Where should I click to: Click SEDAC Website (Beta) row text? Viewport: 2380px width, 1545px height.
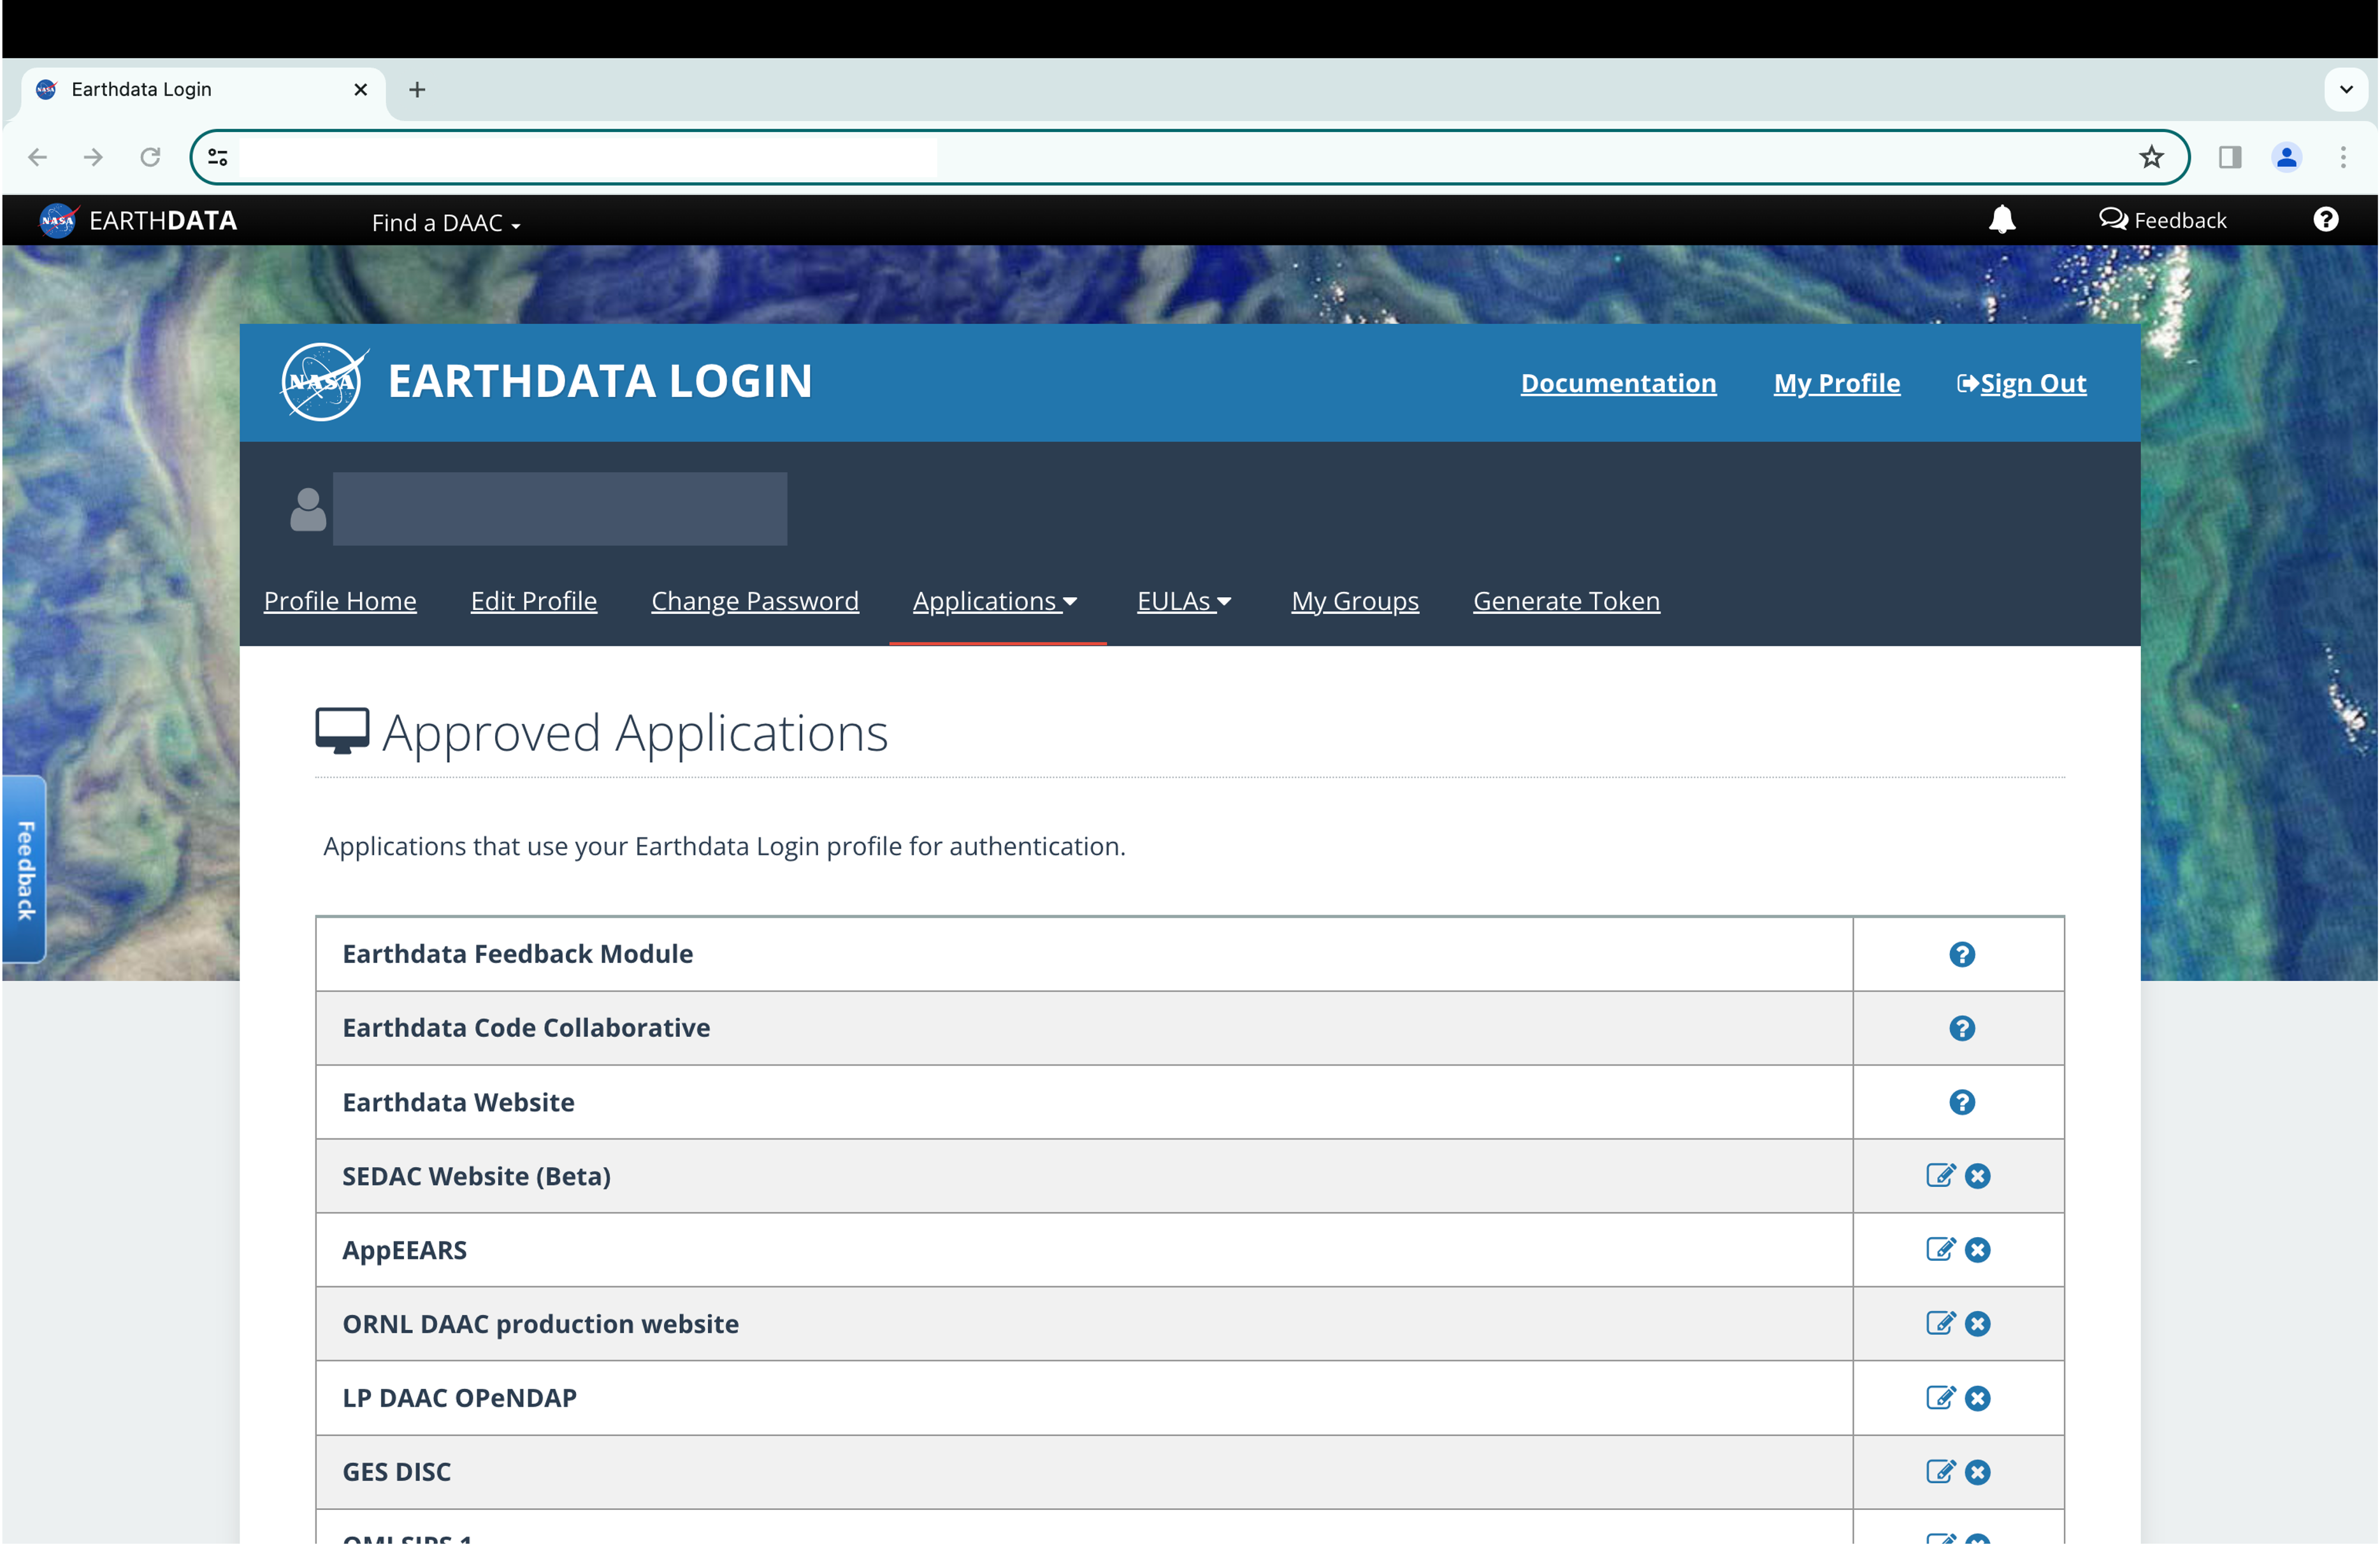tap(476, 1176)
